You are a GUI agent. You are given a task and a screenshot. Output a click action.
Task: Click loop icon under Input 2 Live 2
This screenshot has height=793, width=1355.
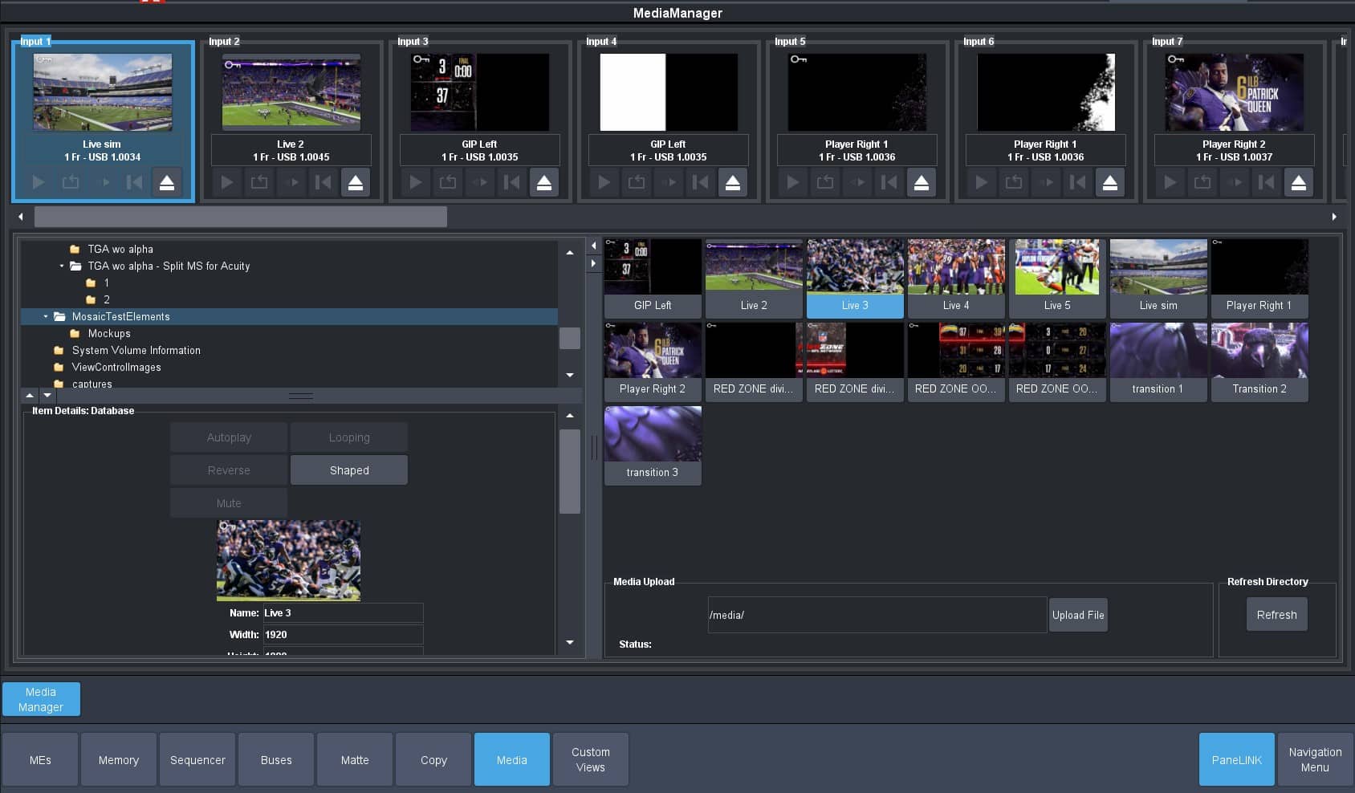coord(259,182)
